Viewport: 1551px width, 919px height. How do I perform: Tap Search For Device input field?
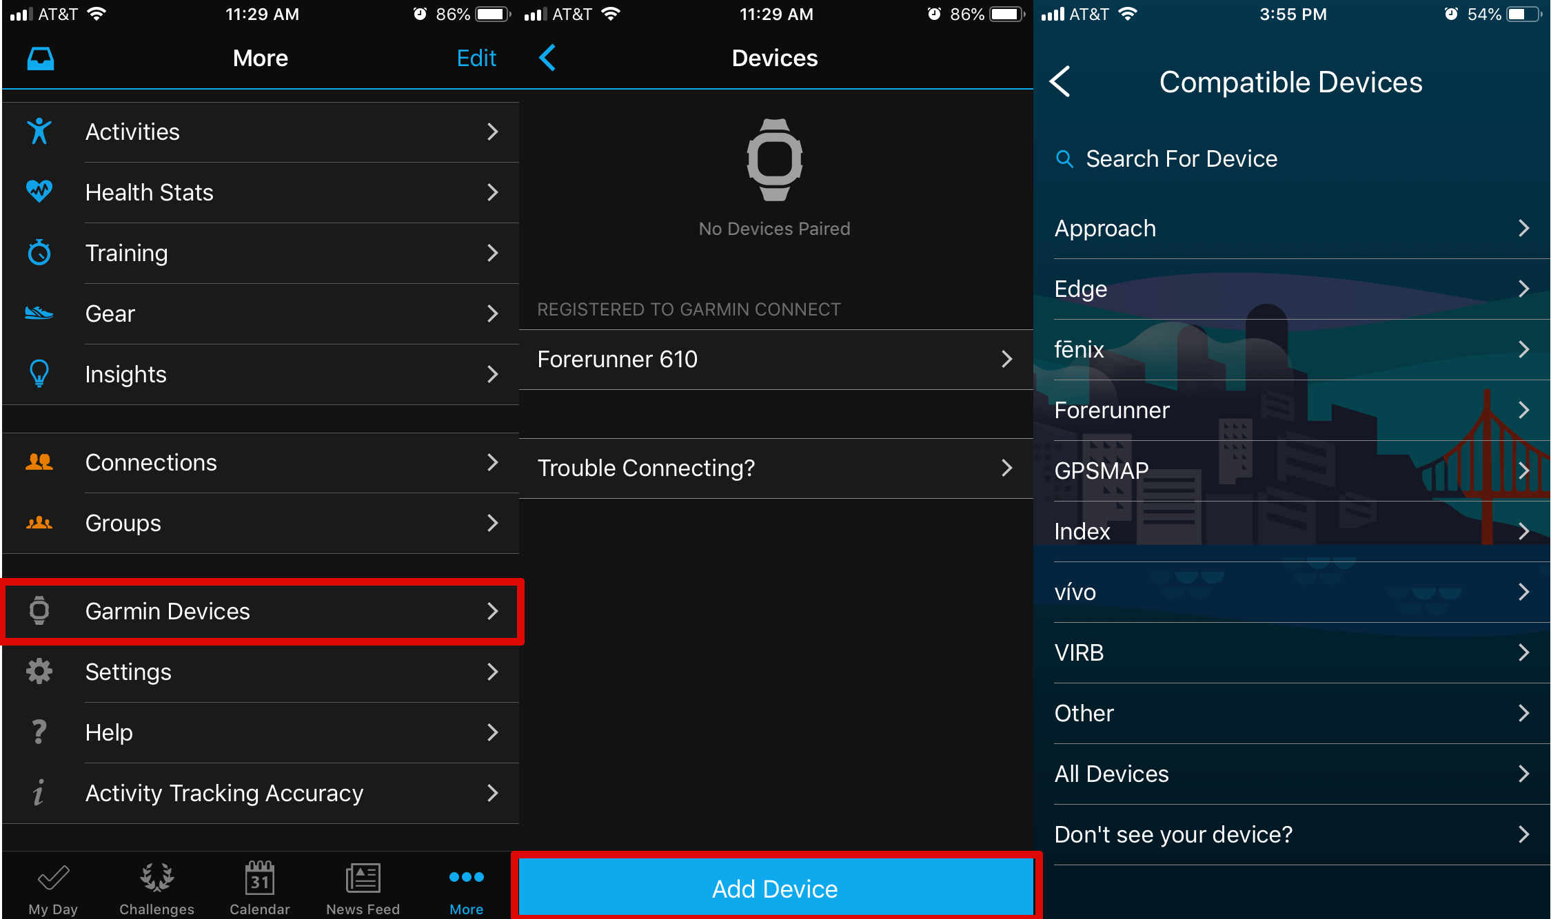[1292, 158]
